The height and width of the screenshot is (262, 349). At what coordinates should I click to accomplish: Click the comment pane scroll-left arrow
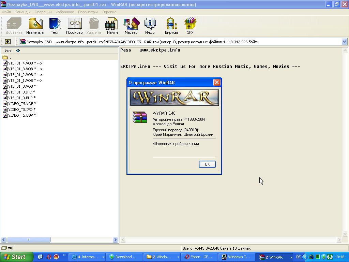point(123,240)
